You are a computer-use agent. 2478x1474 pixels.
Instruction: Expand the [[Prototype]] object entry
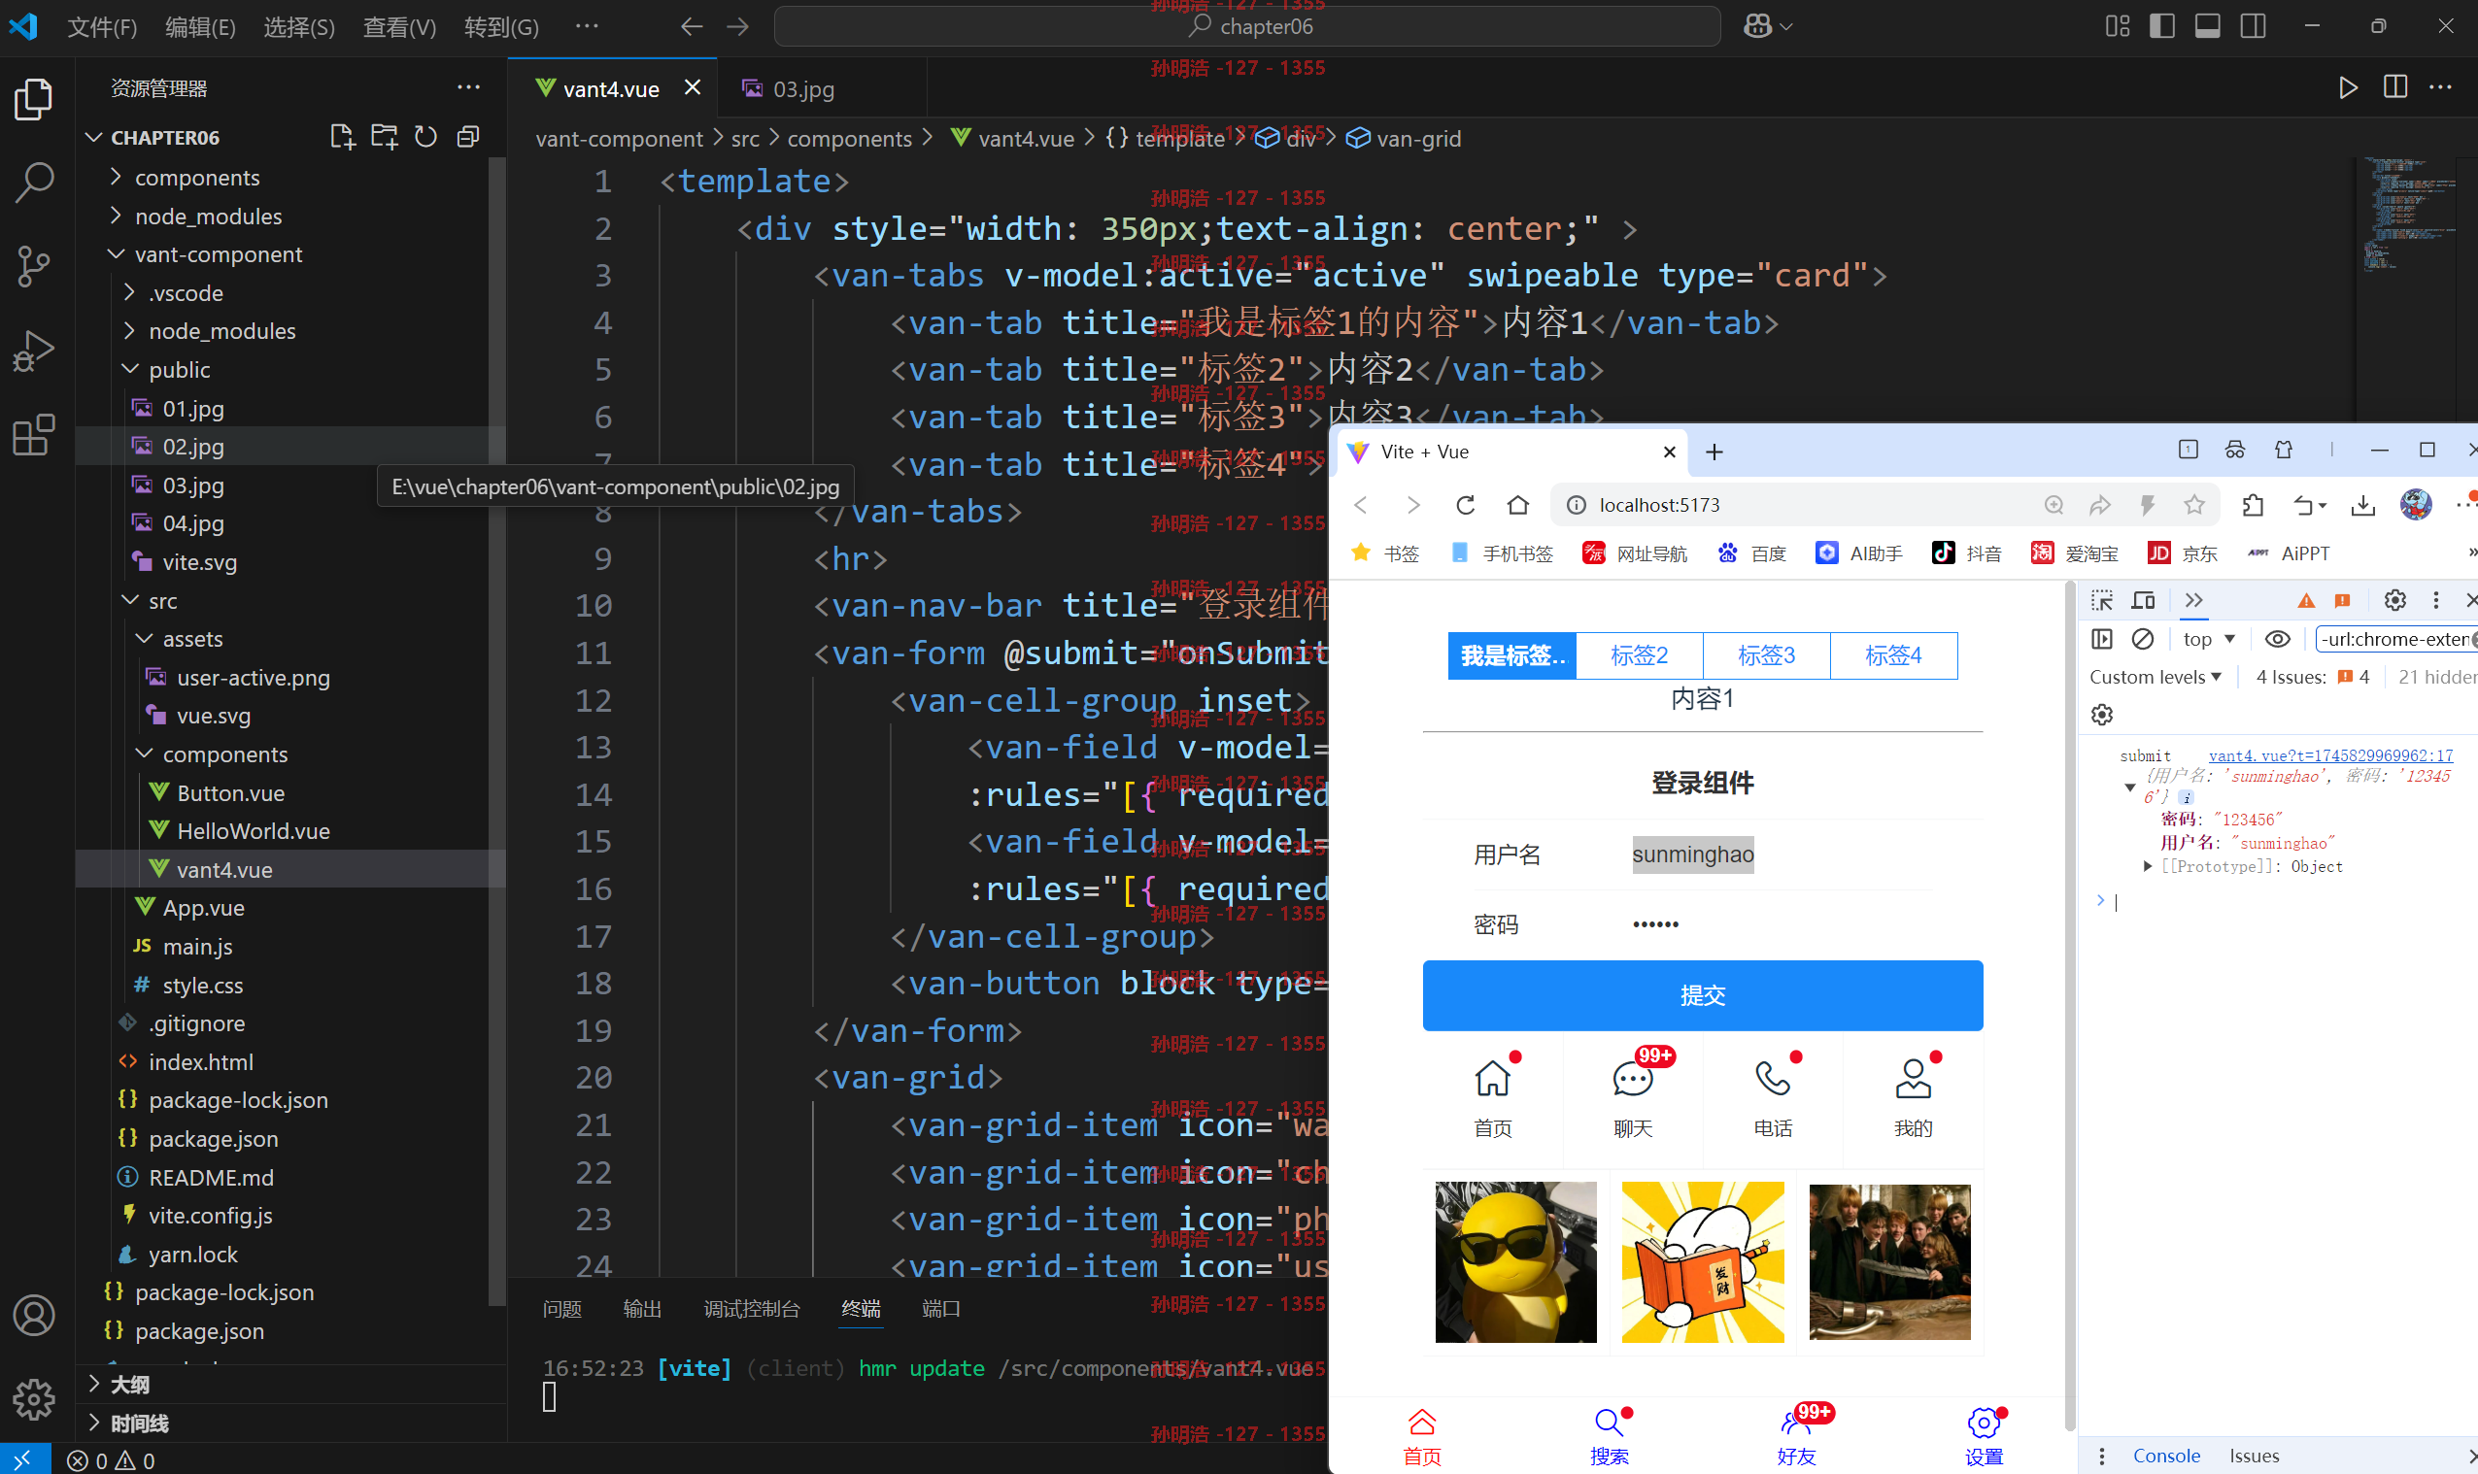(x=2148, y=866)
